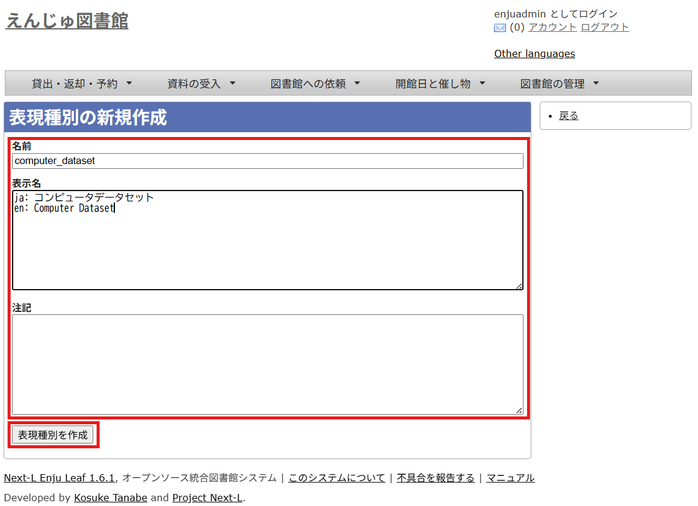Click the ログアウト link
Viewport: 698px width, 506px height.
pyautogui.click(x=605, y=27)
